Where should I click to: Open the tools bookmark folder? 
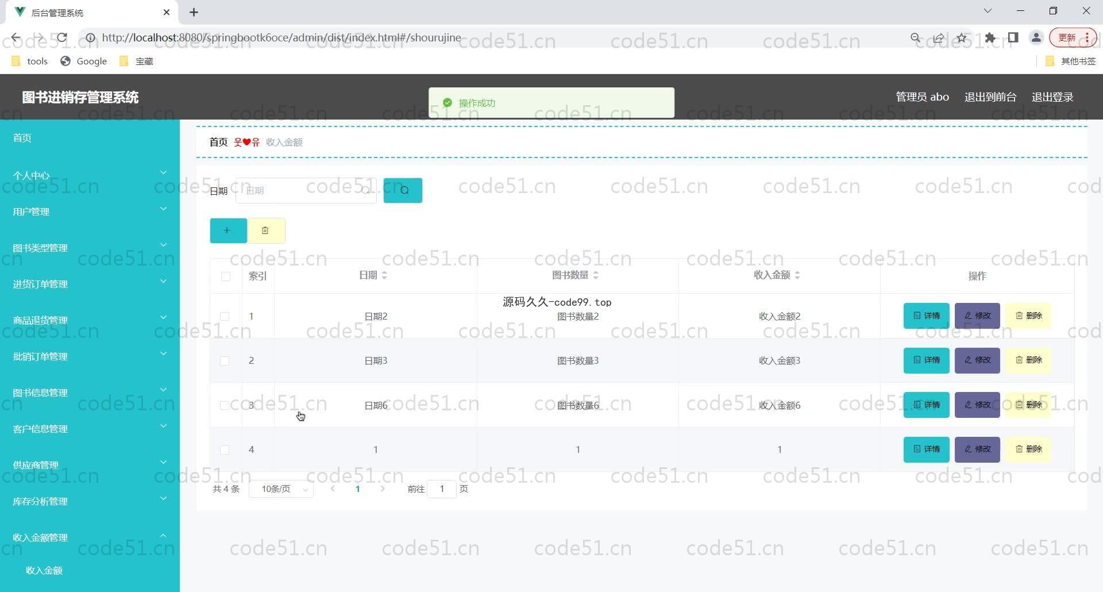pyautogui.click(x=30, y=61)
